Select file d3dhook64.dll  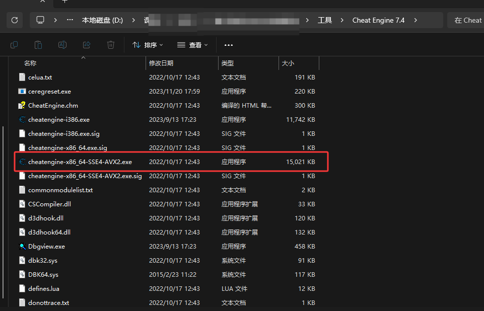49,232
